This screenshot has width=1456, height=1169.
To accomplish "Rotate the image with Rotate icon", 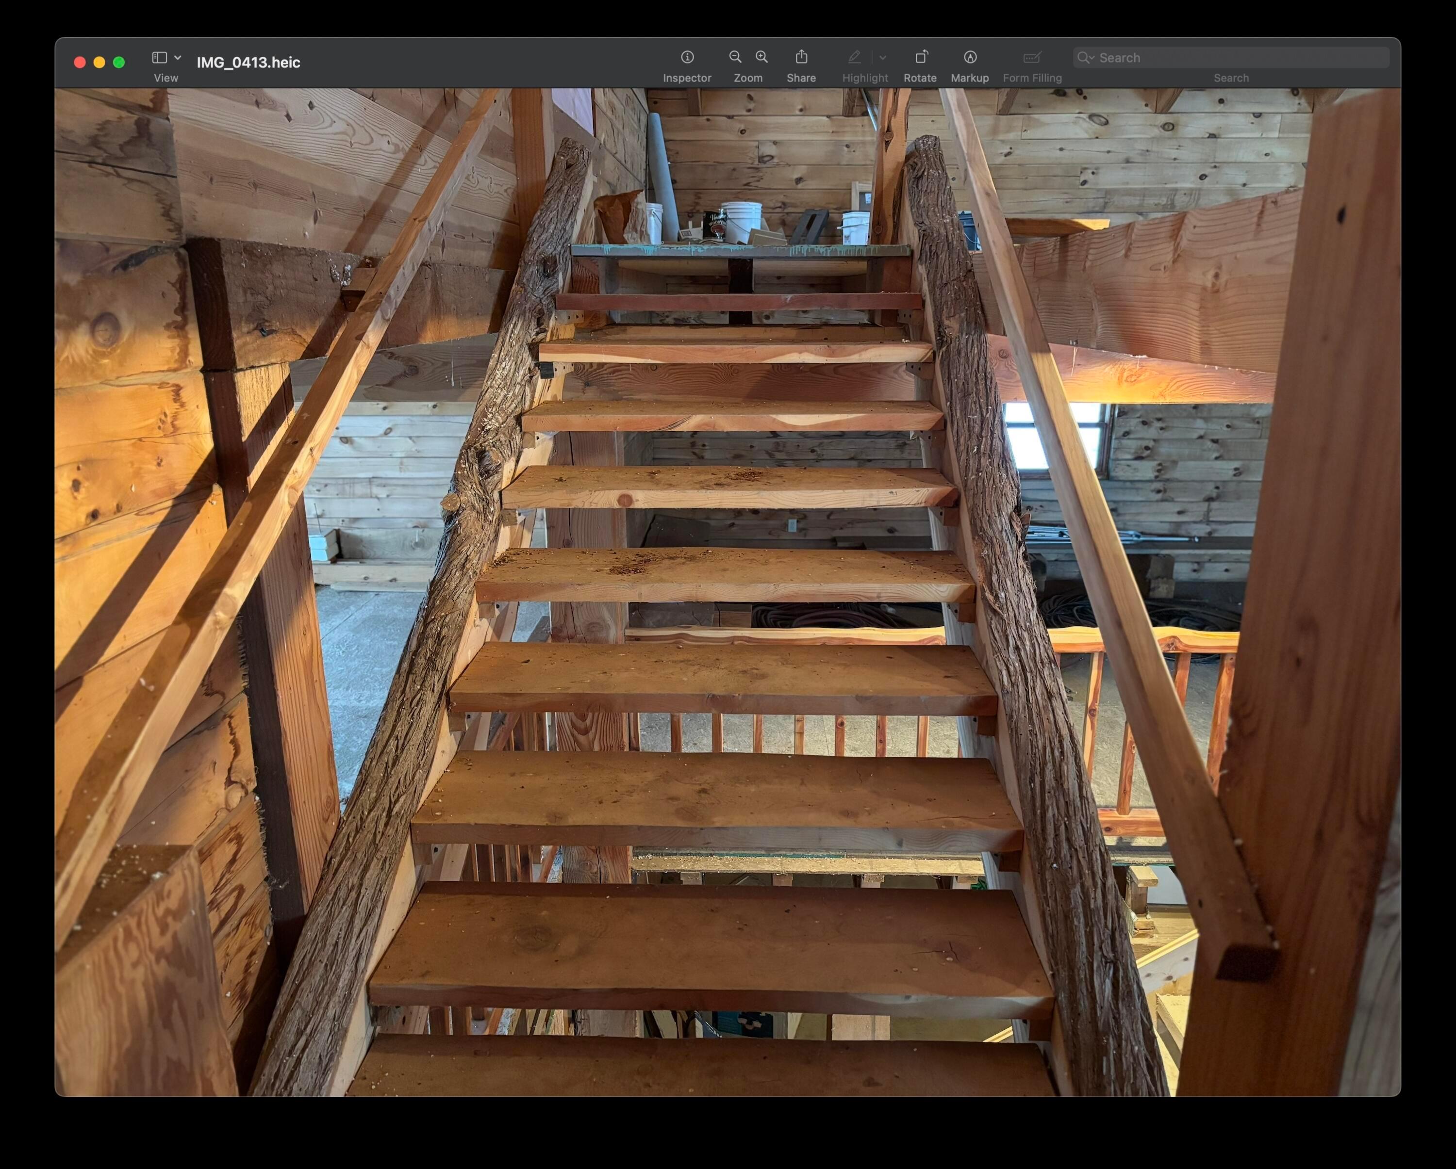I will (921, 57).
